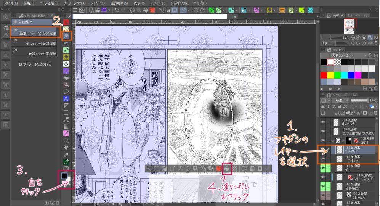This screenshot has height=206, width=380.
Task: Open the フィルター(I) menu
Action: point(157,3)
